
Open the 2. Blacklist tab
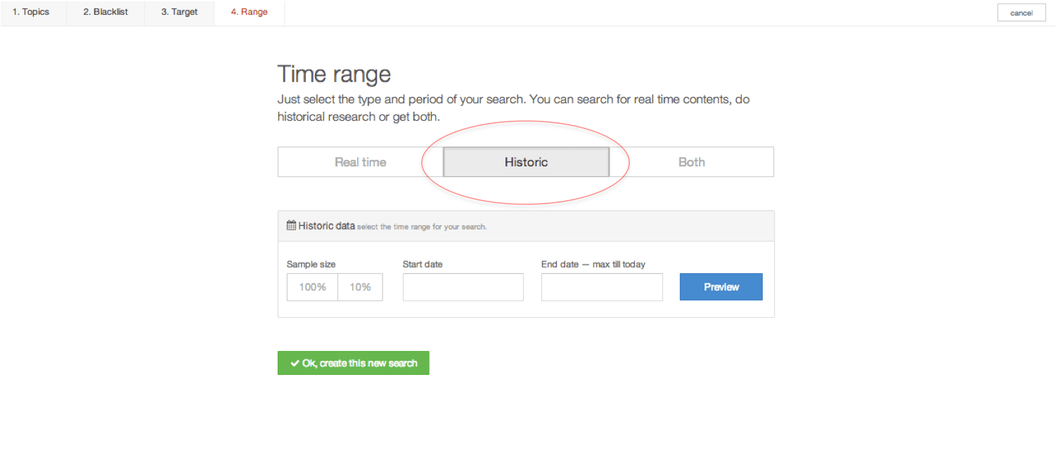pos(105,13)
